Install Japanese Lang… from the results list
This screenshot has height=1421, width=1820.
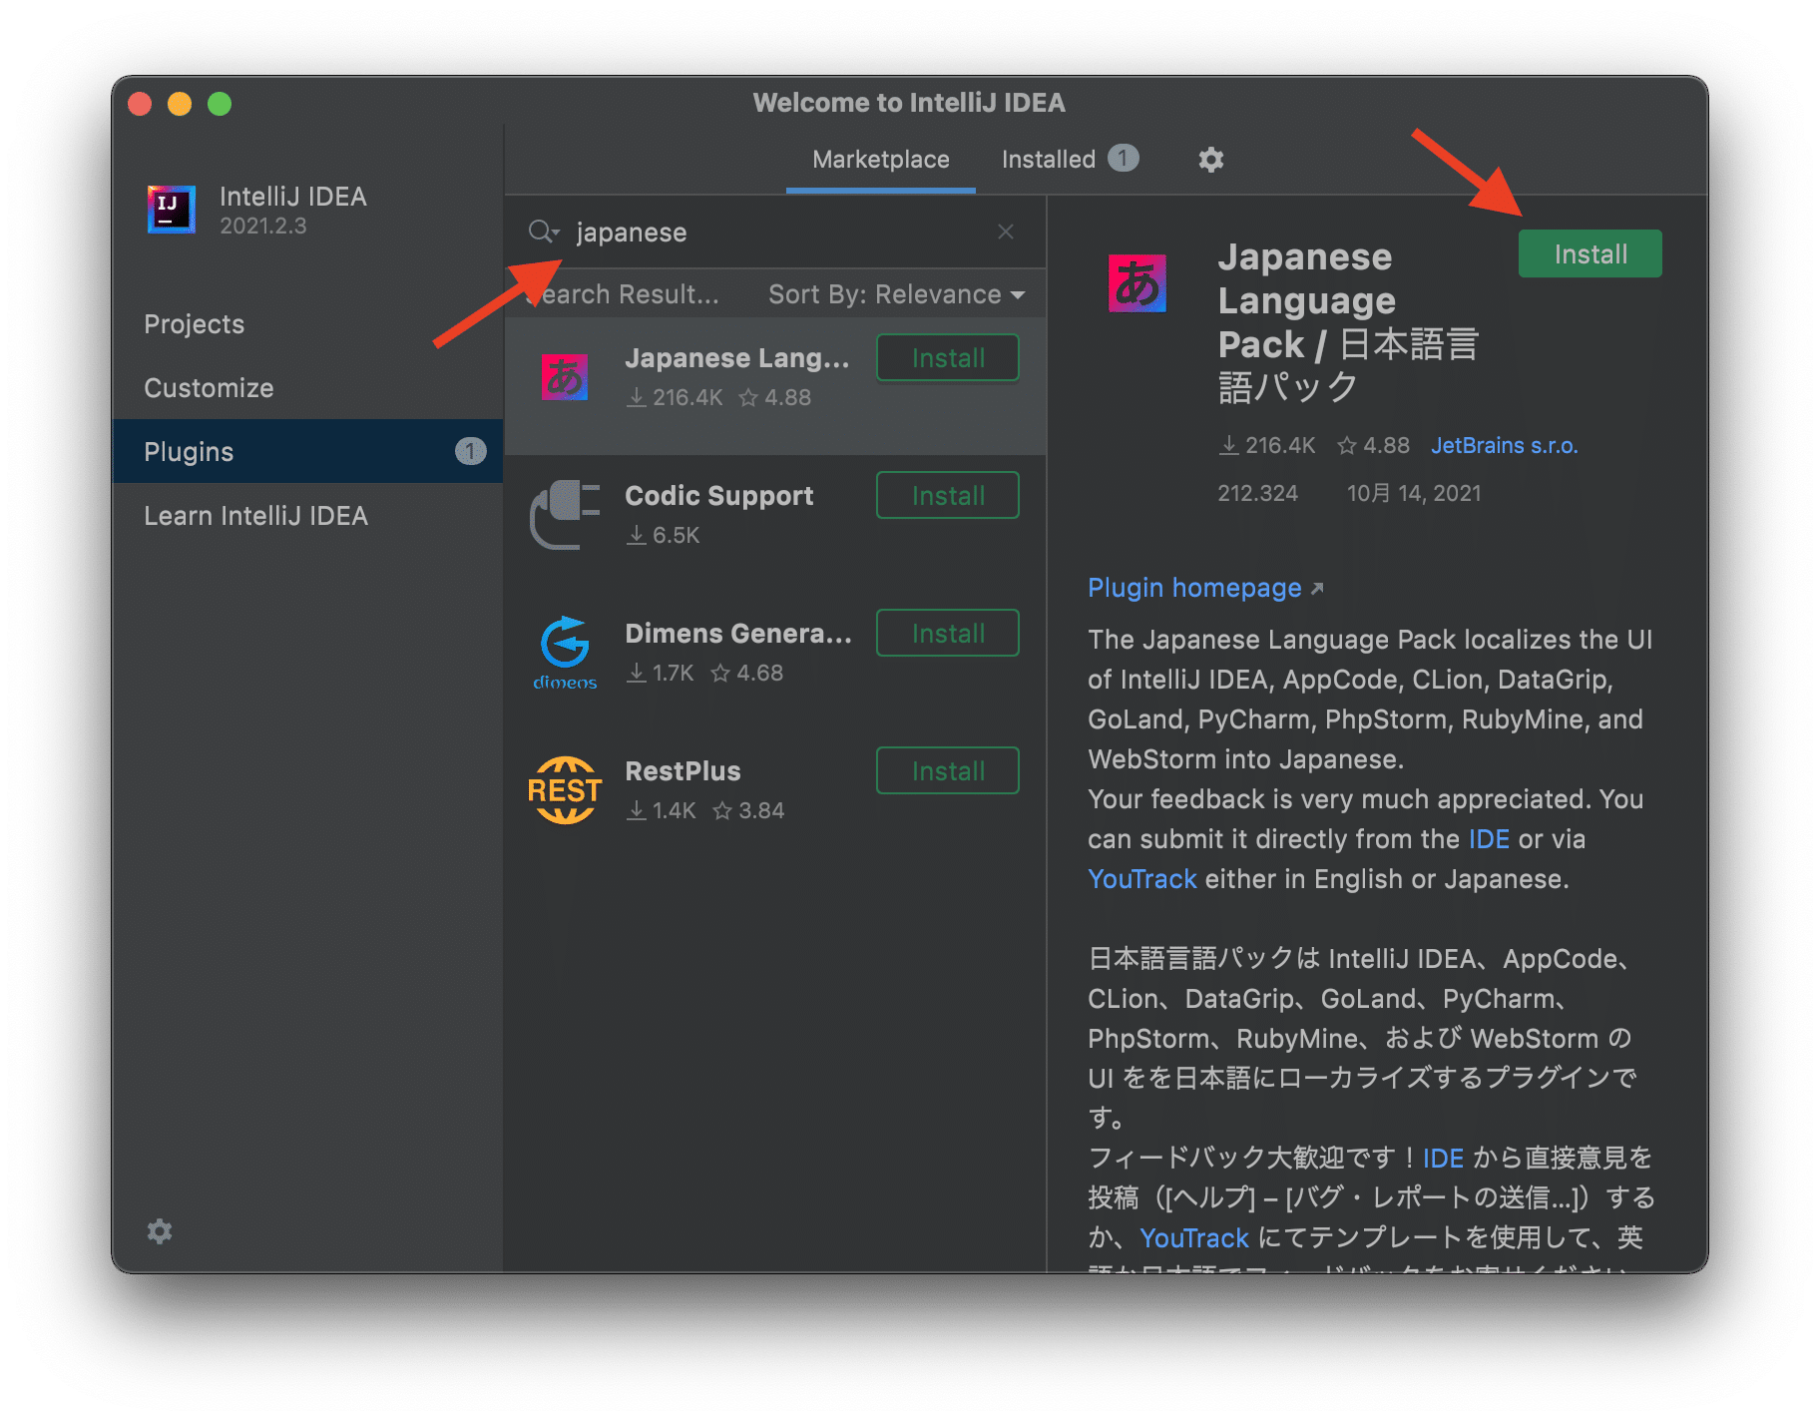click(947, 358)
